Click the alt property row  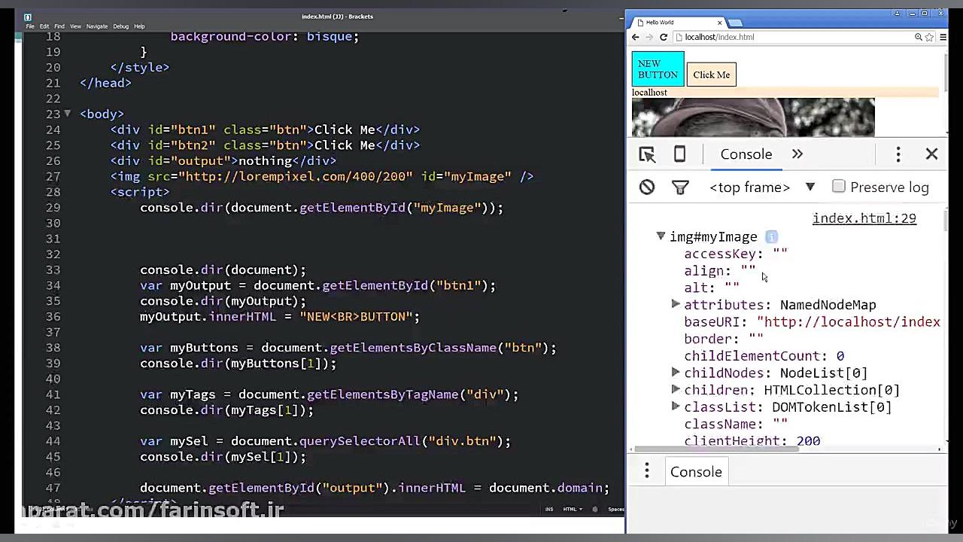[x=712, y=288]
